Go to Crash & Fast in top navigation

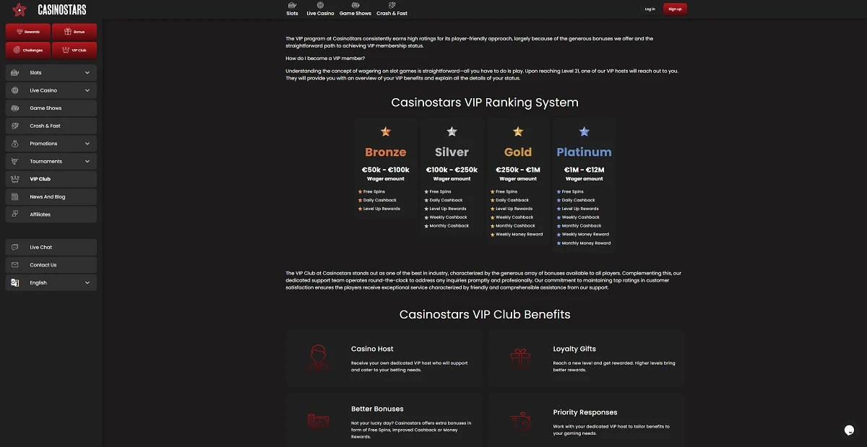pos(392,13)
